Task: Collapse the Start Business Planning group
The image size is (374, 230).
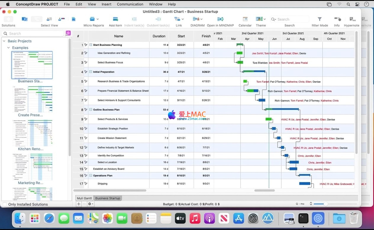Action: 91,45
